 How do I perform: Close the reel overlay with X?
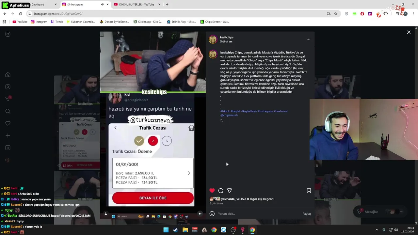[x=409, y=32]
